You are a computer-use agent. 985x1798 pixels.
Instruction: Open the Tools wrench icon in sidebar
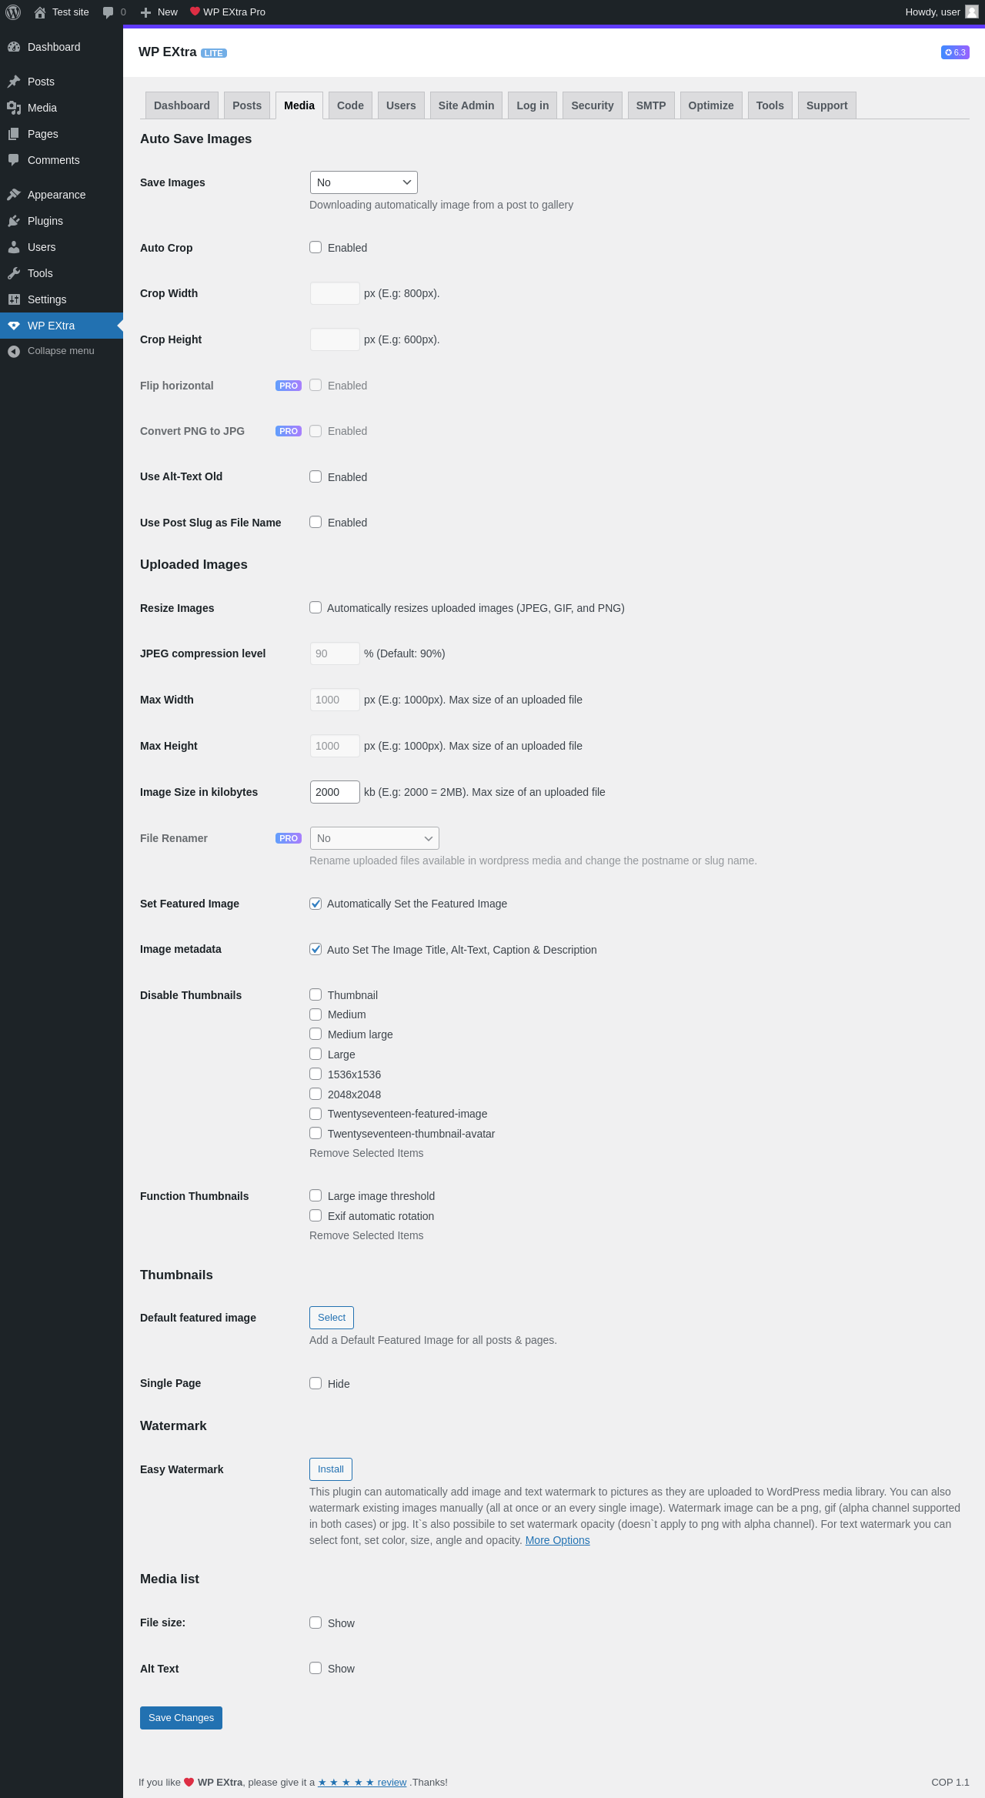click(14, 273)
